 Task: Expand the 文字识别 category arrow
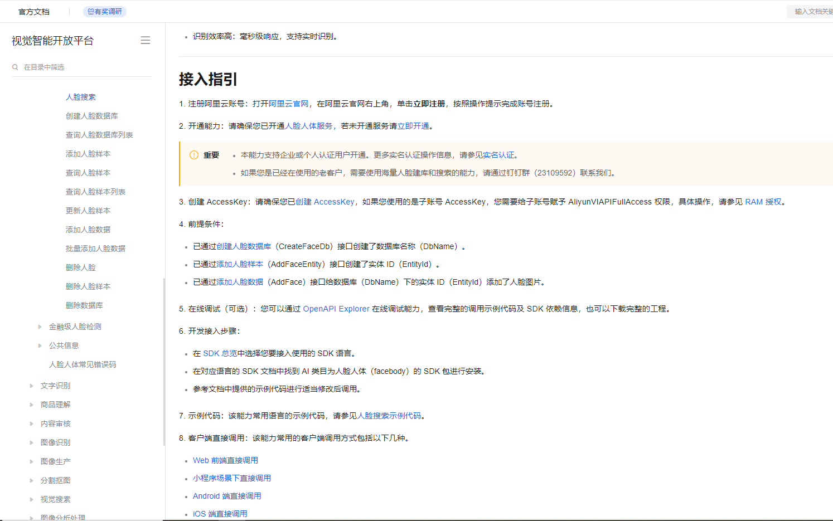tap(31, 386)
